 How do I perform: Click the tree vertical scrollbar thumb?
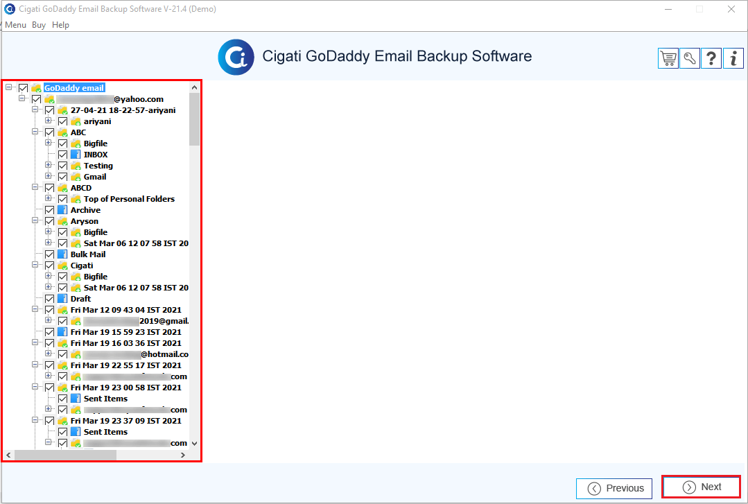pos(194,119)
